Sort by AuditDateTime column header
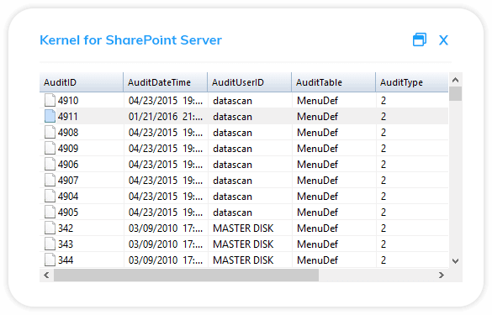 [166, 82]
